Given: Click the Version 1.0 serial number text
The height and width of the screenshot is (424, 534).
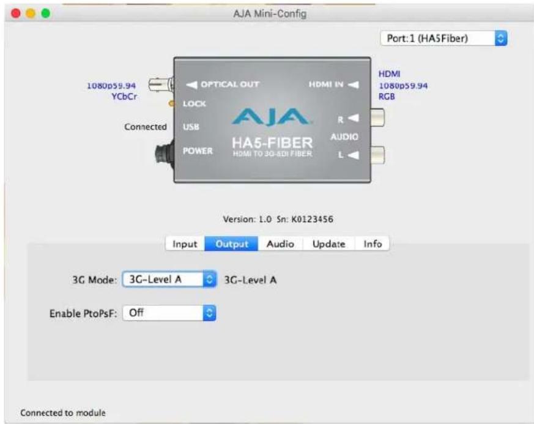Looking at the screenshot, I should (x=278, y=219).
